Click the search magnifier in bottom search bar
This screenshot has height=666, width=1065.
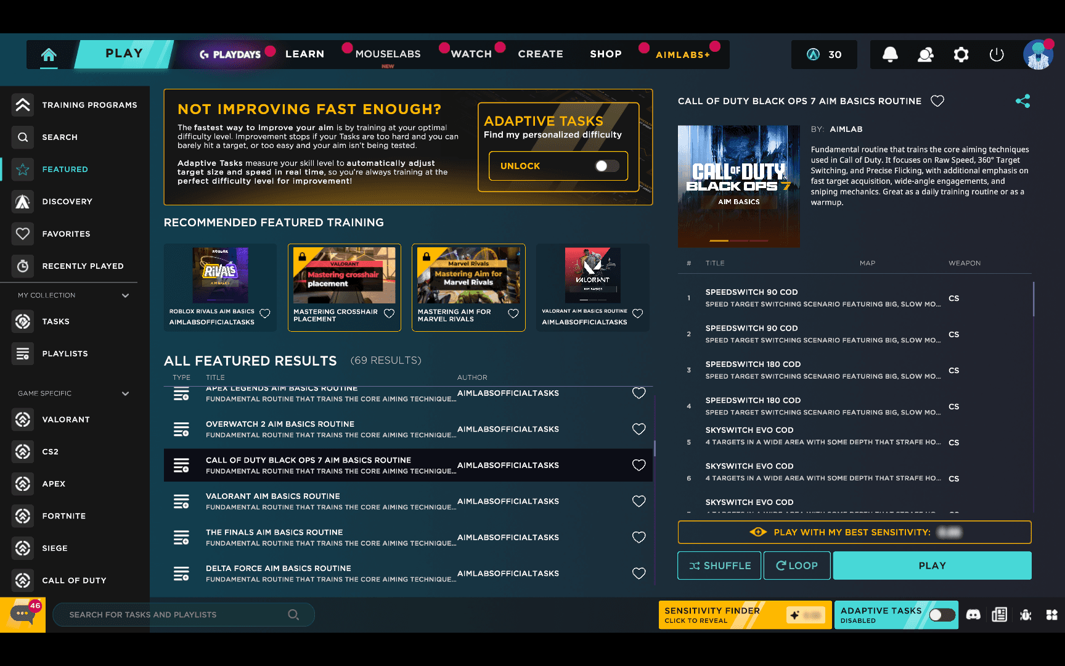tap(293, 615)
